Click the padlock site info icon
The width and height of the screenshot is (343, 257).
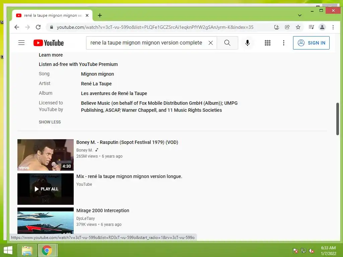coord(52,27)
